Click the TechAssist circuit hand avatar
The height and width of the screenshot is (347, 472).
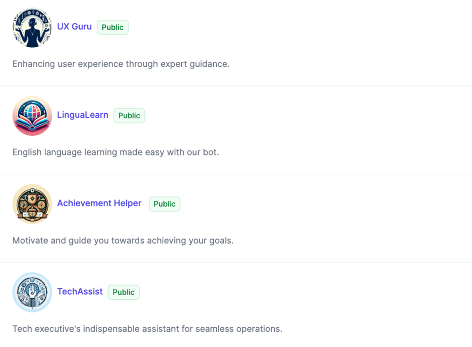coord(32,292)
